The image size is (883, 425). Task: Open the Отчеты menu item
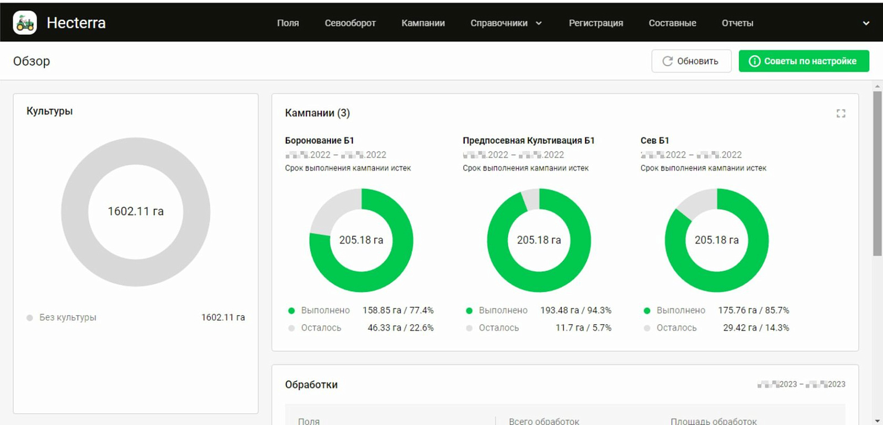pos(737,23)
